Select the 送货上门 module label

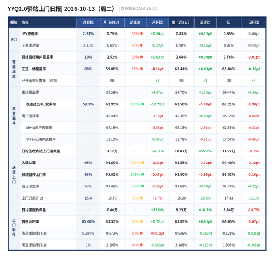tap(14, 174)
